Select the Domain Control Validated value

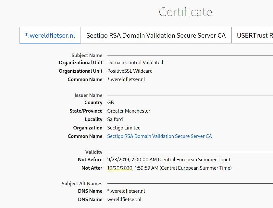coord(135,63)
